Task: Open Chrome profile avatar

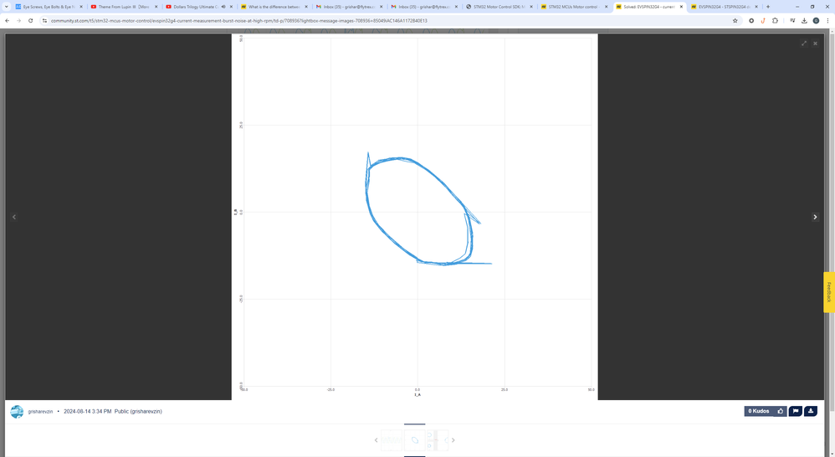Action: pyautogui.click(x=816, y=21)
